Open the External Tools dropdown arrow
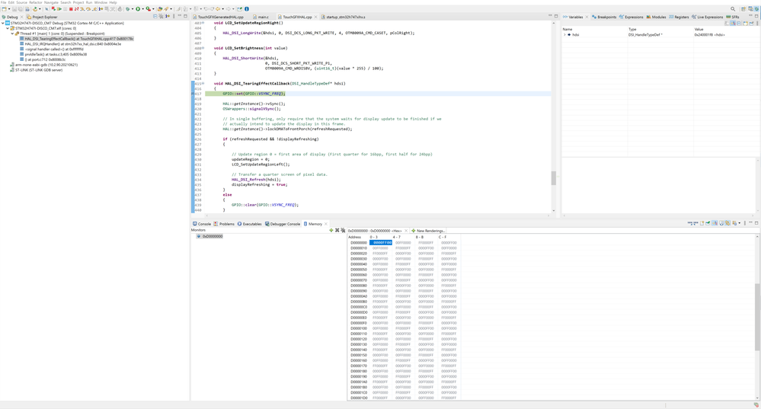Image resolution: width=761 pixels, height=409 pixels. point(153,8)
